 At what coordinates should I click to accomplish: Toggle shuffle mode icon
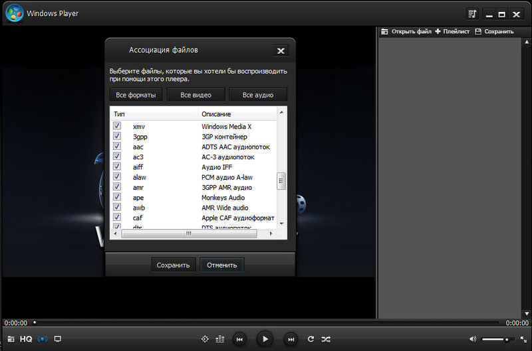[x=326, y=339]
